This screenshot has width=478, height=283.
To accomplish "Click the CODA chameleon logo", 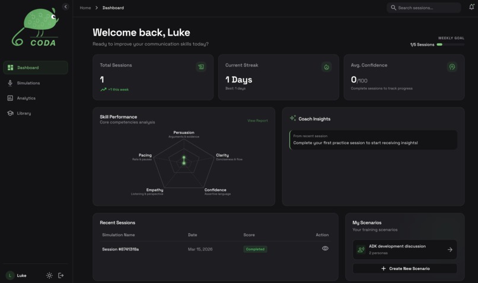I will pyautogui.click(x=35, y=27).
